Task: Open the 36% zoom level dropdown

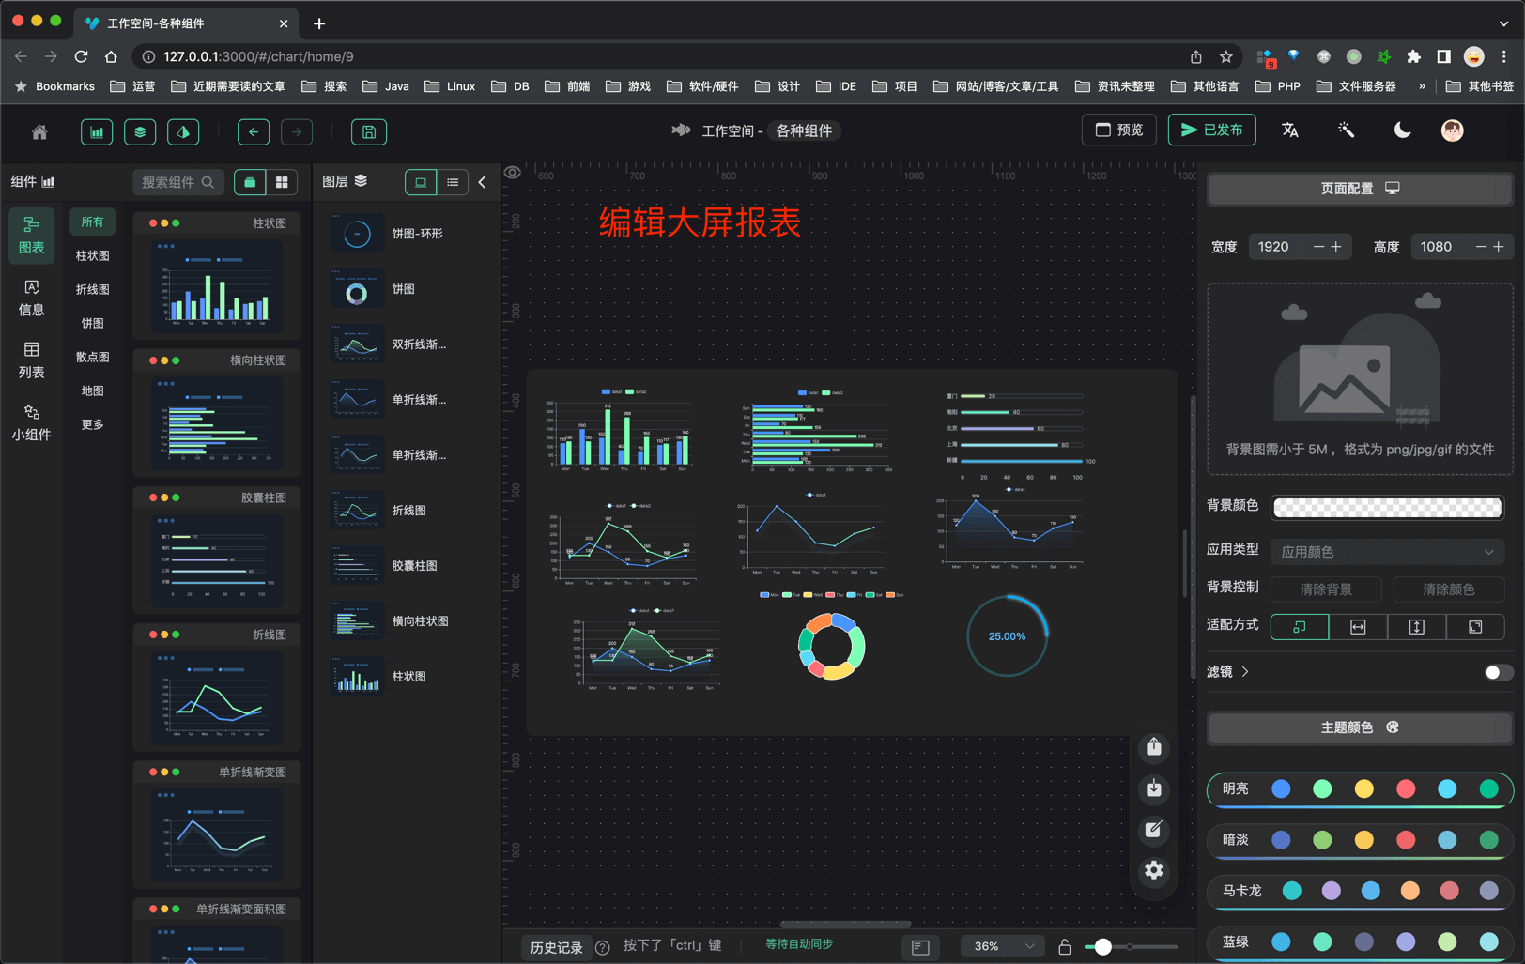Action: click(1002, 946)
